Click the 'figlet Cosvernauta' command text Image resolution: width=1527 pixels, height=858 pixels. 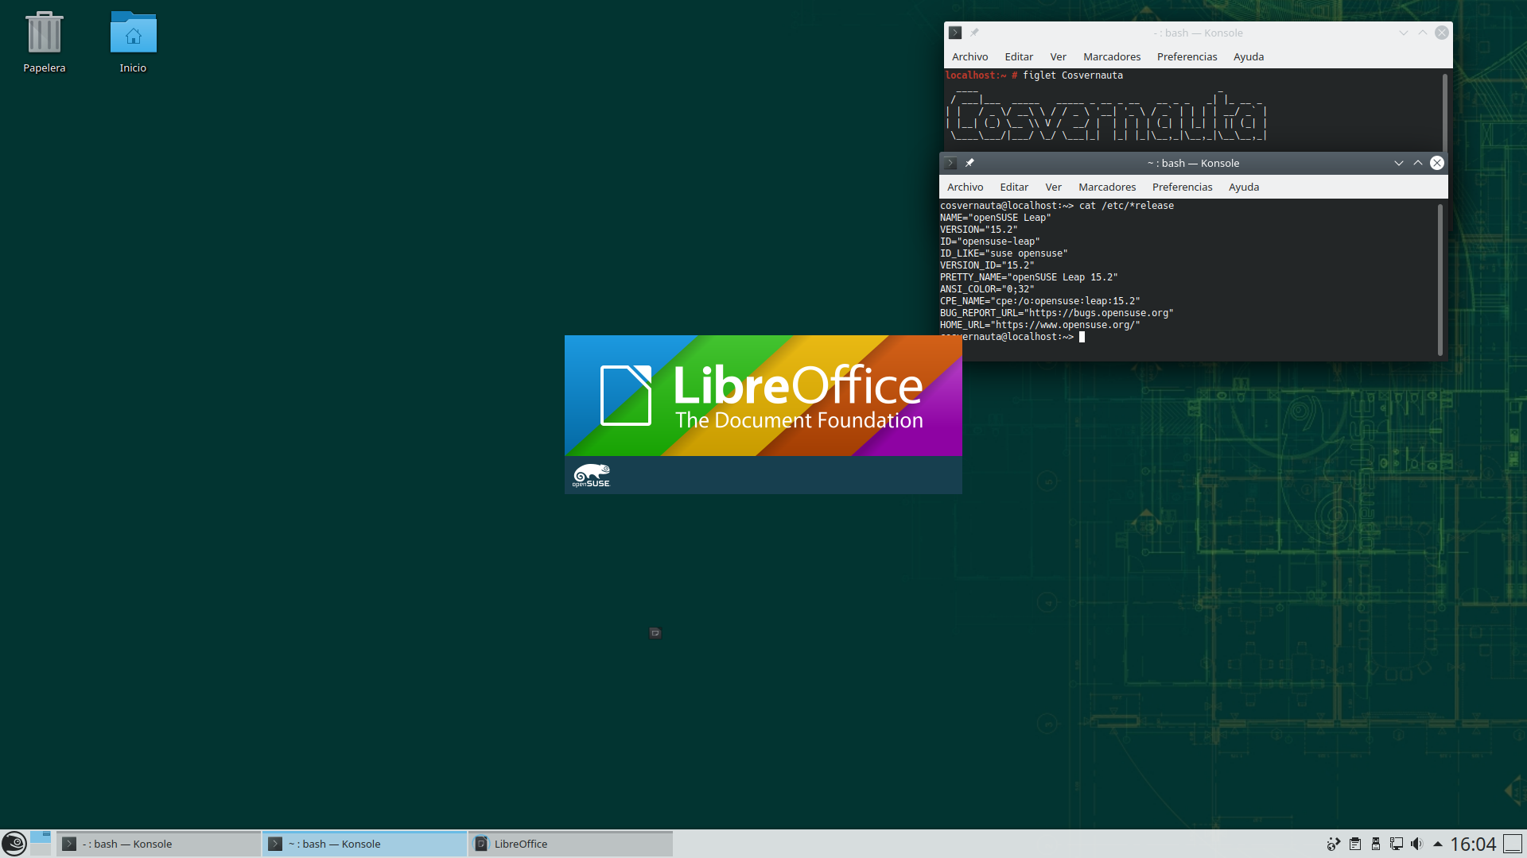(1073, 75)
